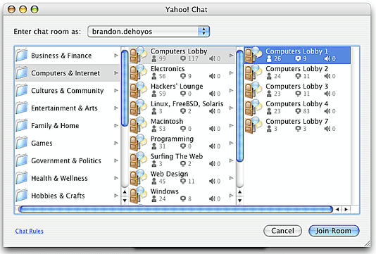This screenshot has width=376, height=254.
Task: Click the Family & Home folder icon
Action: [22, 125]
